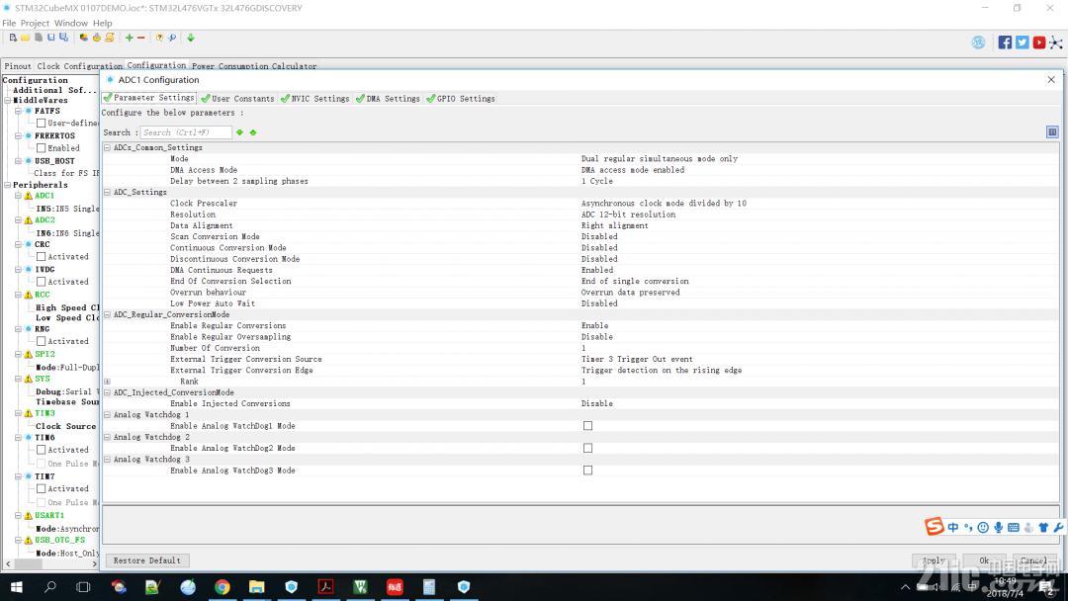This screenshot has height=601, width=1068.
Task: Click the Sogou input method logo
Action: pos(934,526)
